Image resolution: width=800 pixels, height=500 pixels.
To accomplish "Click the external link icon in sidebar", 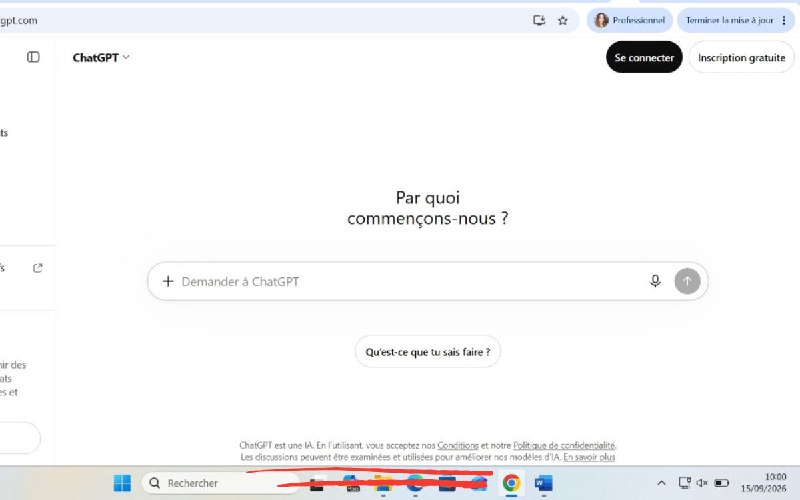I will [x=38, y=268].
